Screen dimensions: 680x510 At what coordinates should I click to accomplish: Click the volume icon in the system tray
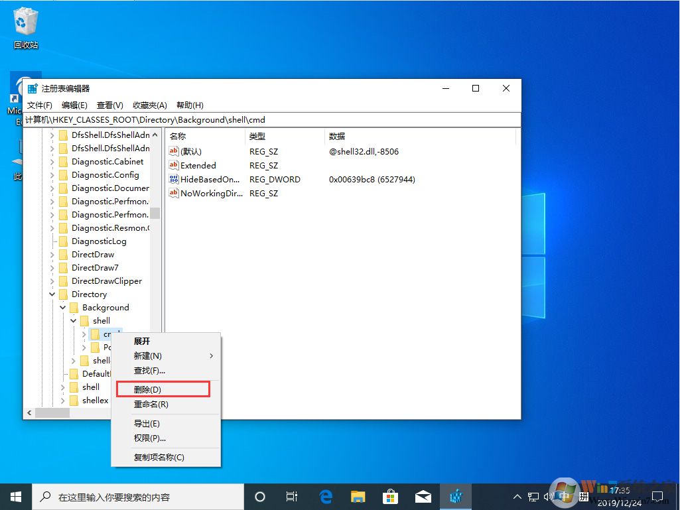[549, 496]
